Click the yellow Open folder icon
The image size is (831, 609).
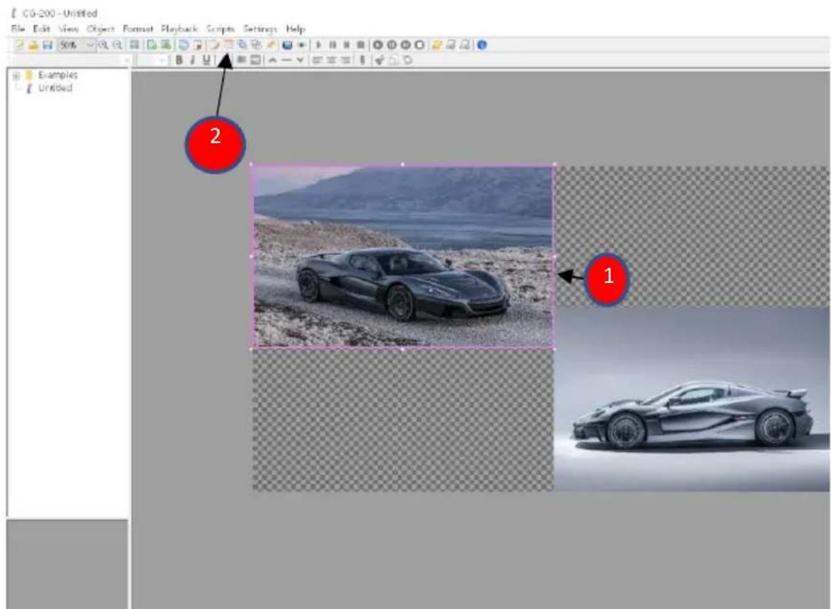point(34,45)
